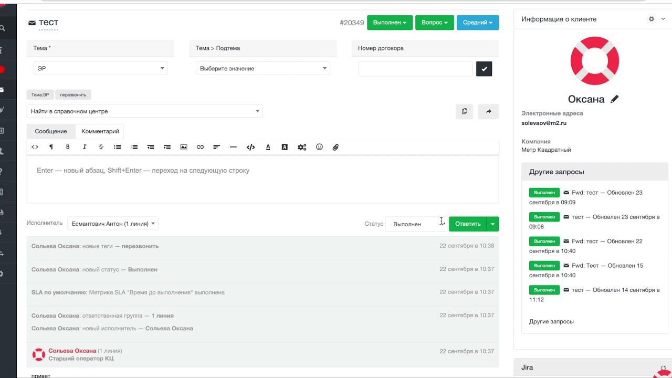Open paragraph format menu in editor
This screenshot has height=378, width=672.
pyautogui.click(x=51, y=147)
